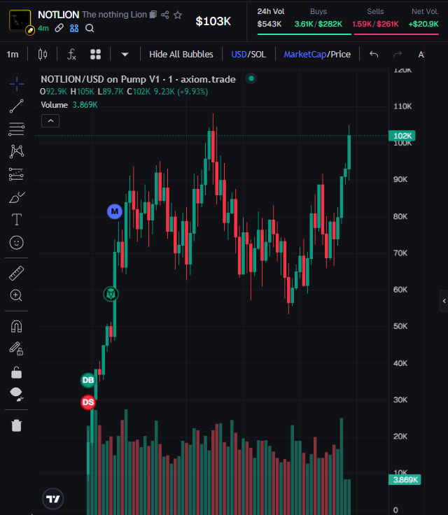The height and width of the screenshot is (515, 448).
Task: Collapse the chart legend with caret button
Action: 50,121
